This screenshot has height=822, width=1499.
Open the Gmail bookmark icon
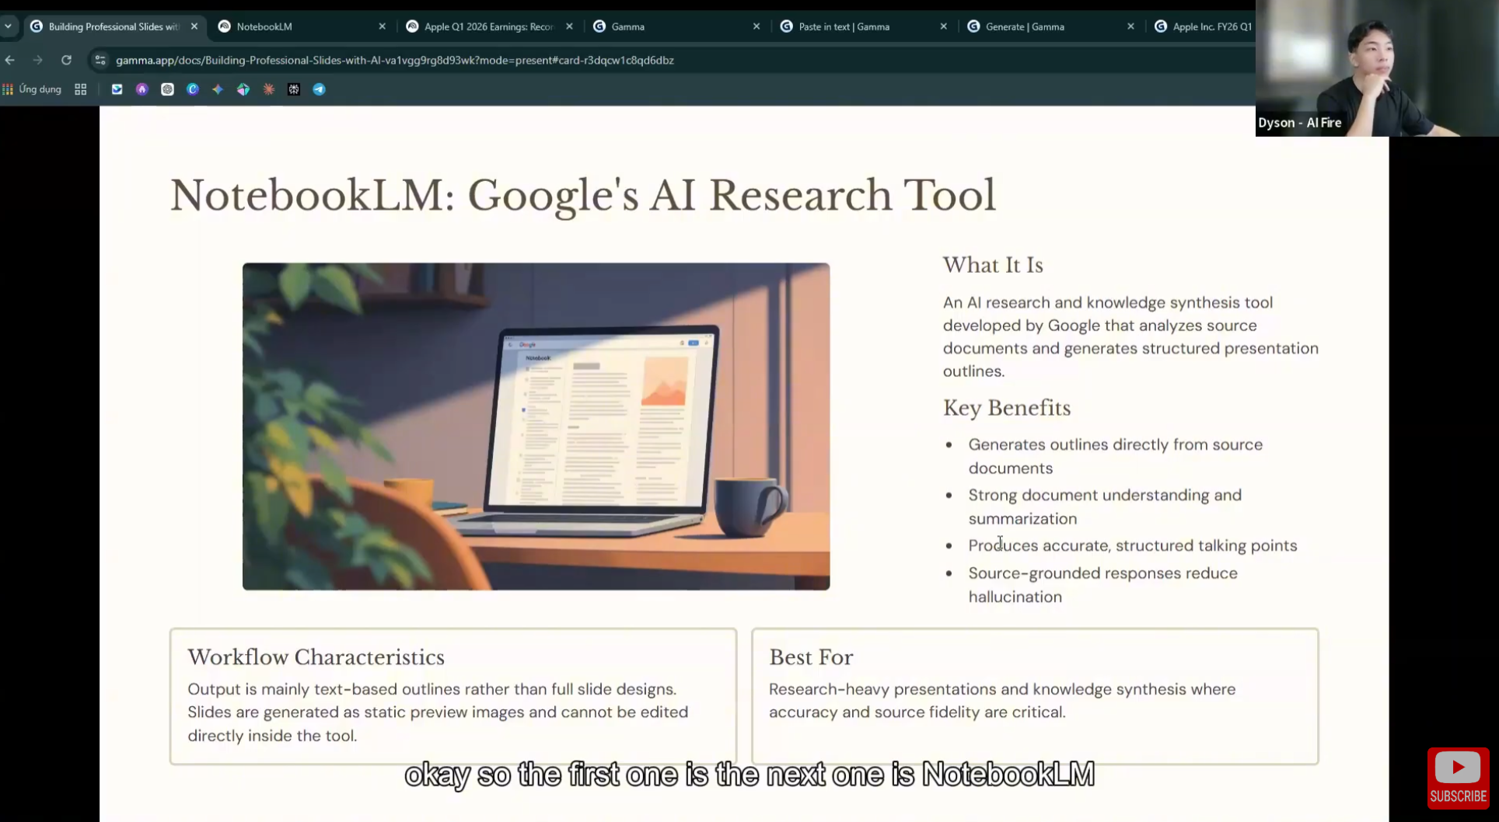click(117, 89)
